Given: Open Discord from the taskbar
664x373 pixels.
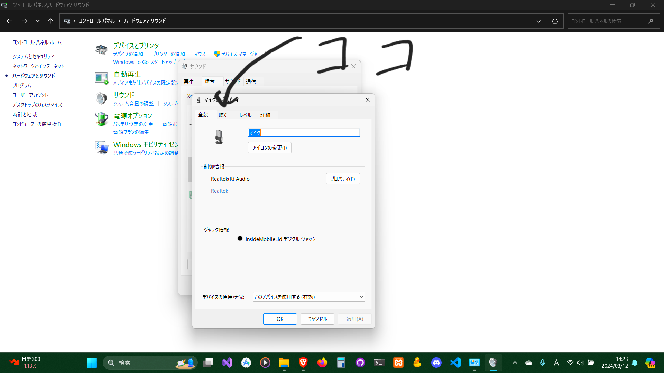Looking at the screenshot, I should [x=436, y=363].
